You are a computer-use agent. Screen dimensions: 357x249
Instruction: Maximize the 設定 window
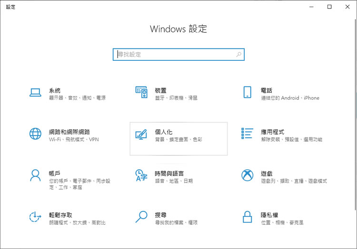[x=329, y=7]
